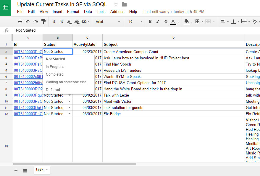Expand Status dropdown for Fix Fridge row
The height and width of the screenshot is (176, 260).
point(70,114)
